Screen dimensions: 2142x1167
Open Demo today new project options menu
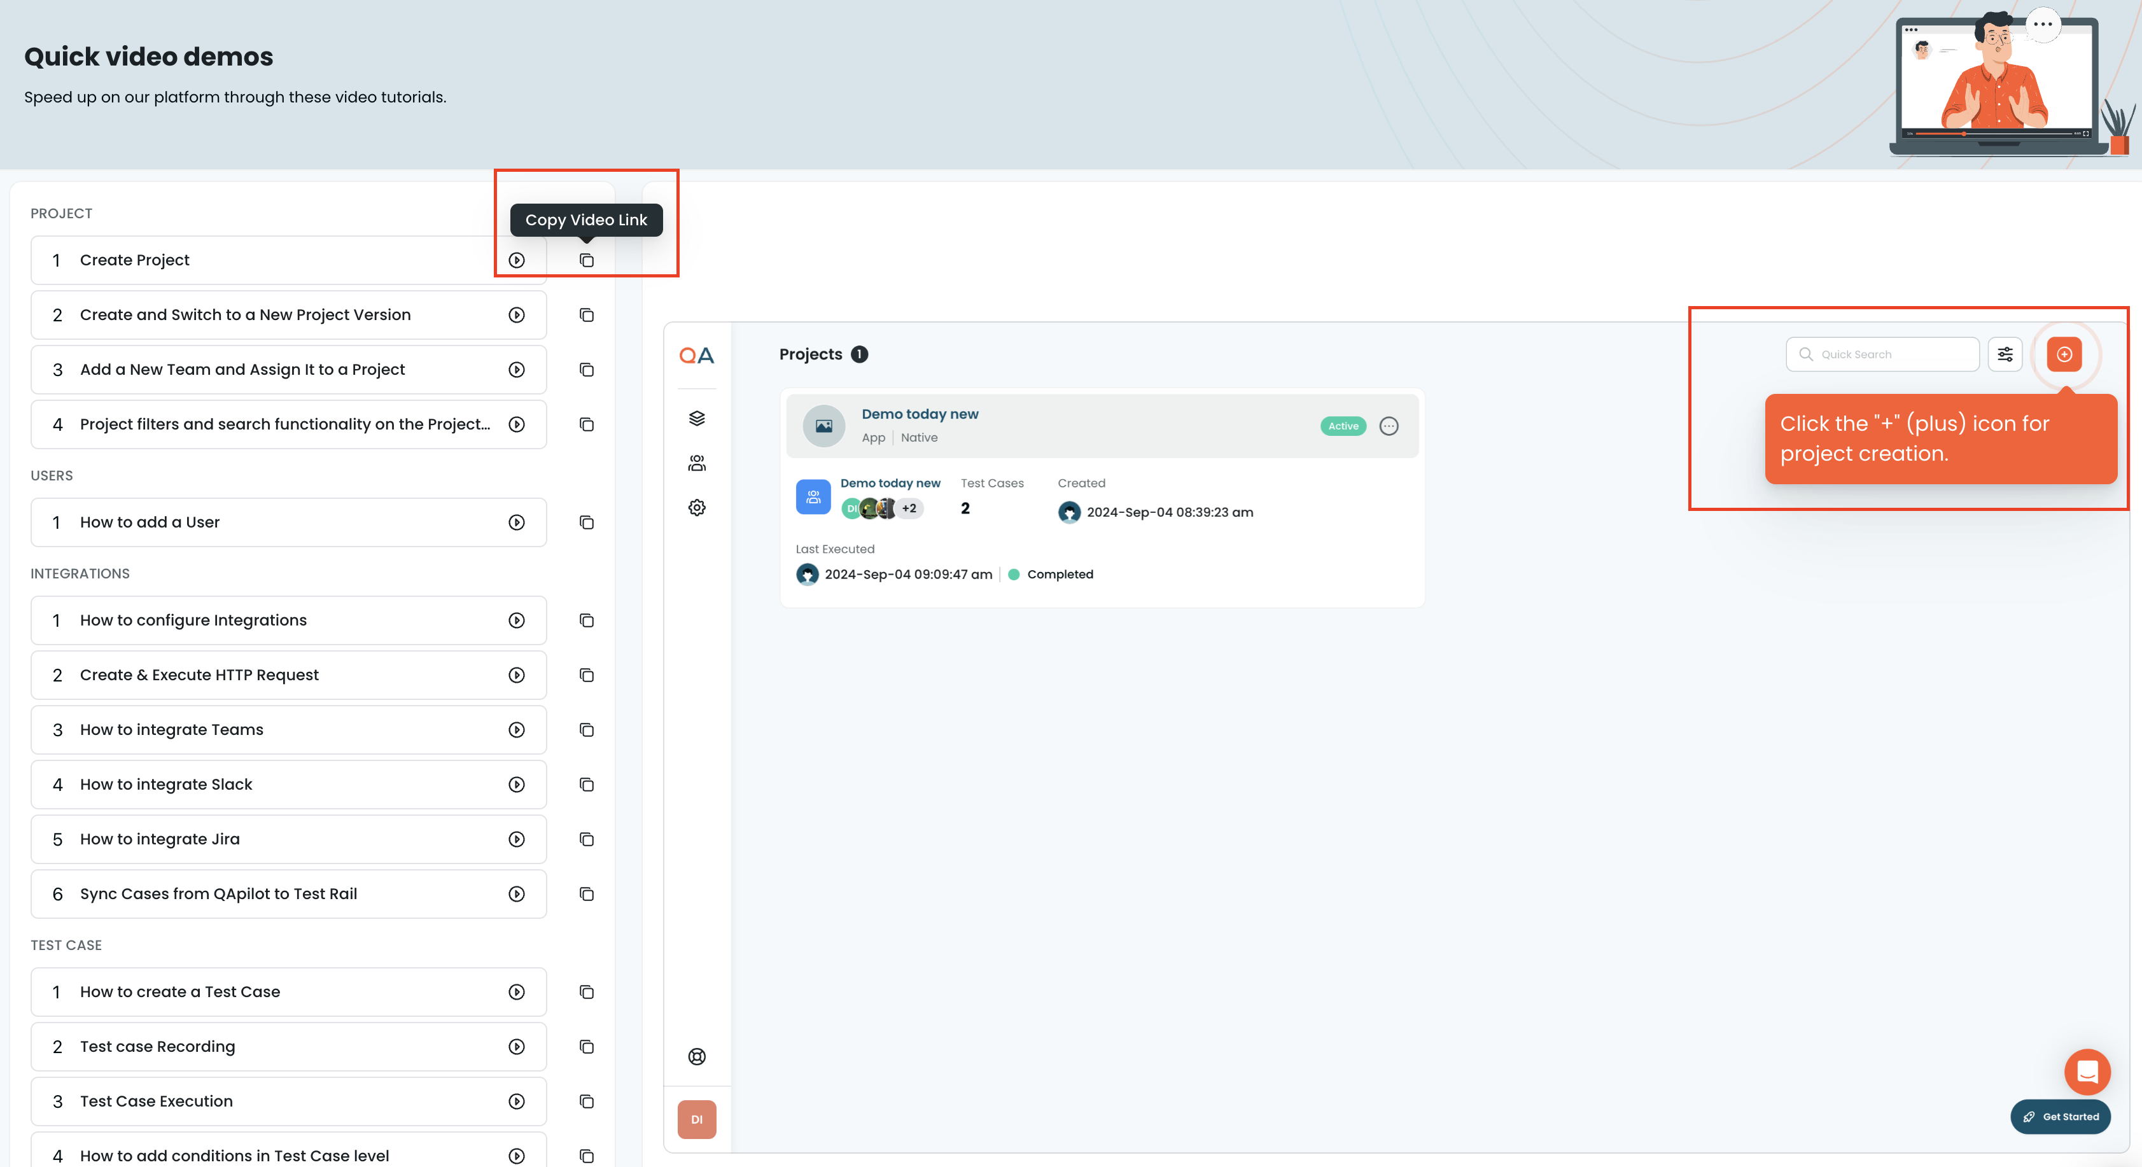[x=1389, y=426]
